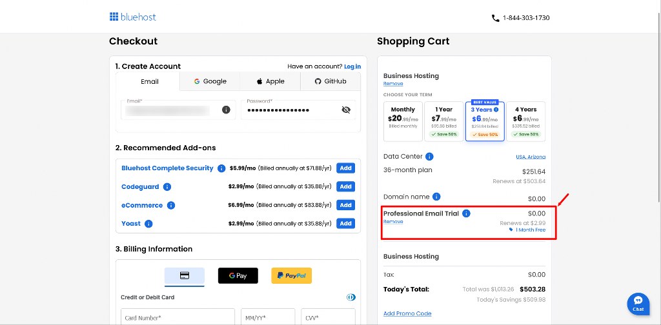This screenshot has height=325, width=661.
Task: Open info icon next to Yoast
Action: tap(148, 224)
